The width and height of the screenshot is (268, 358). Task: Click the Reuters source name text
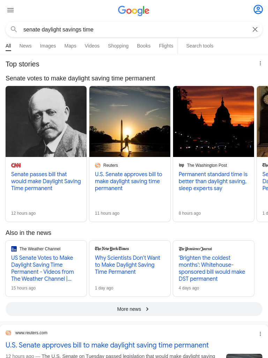coord(111,165)
